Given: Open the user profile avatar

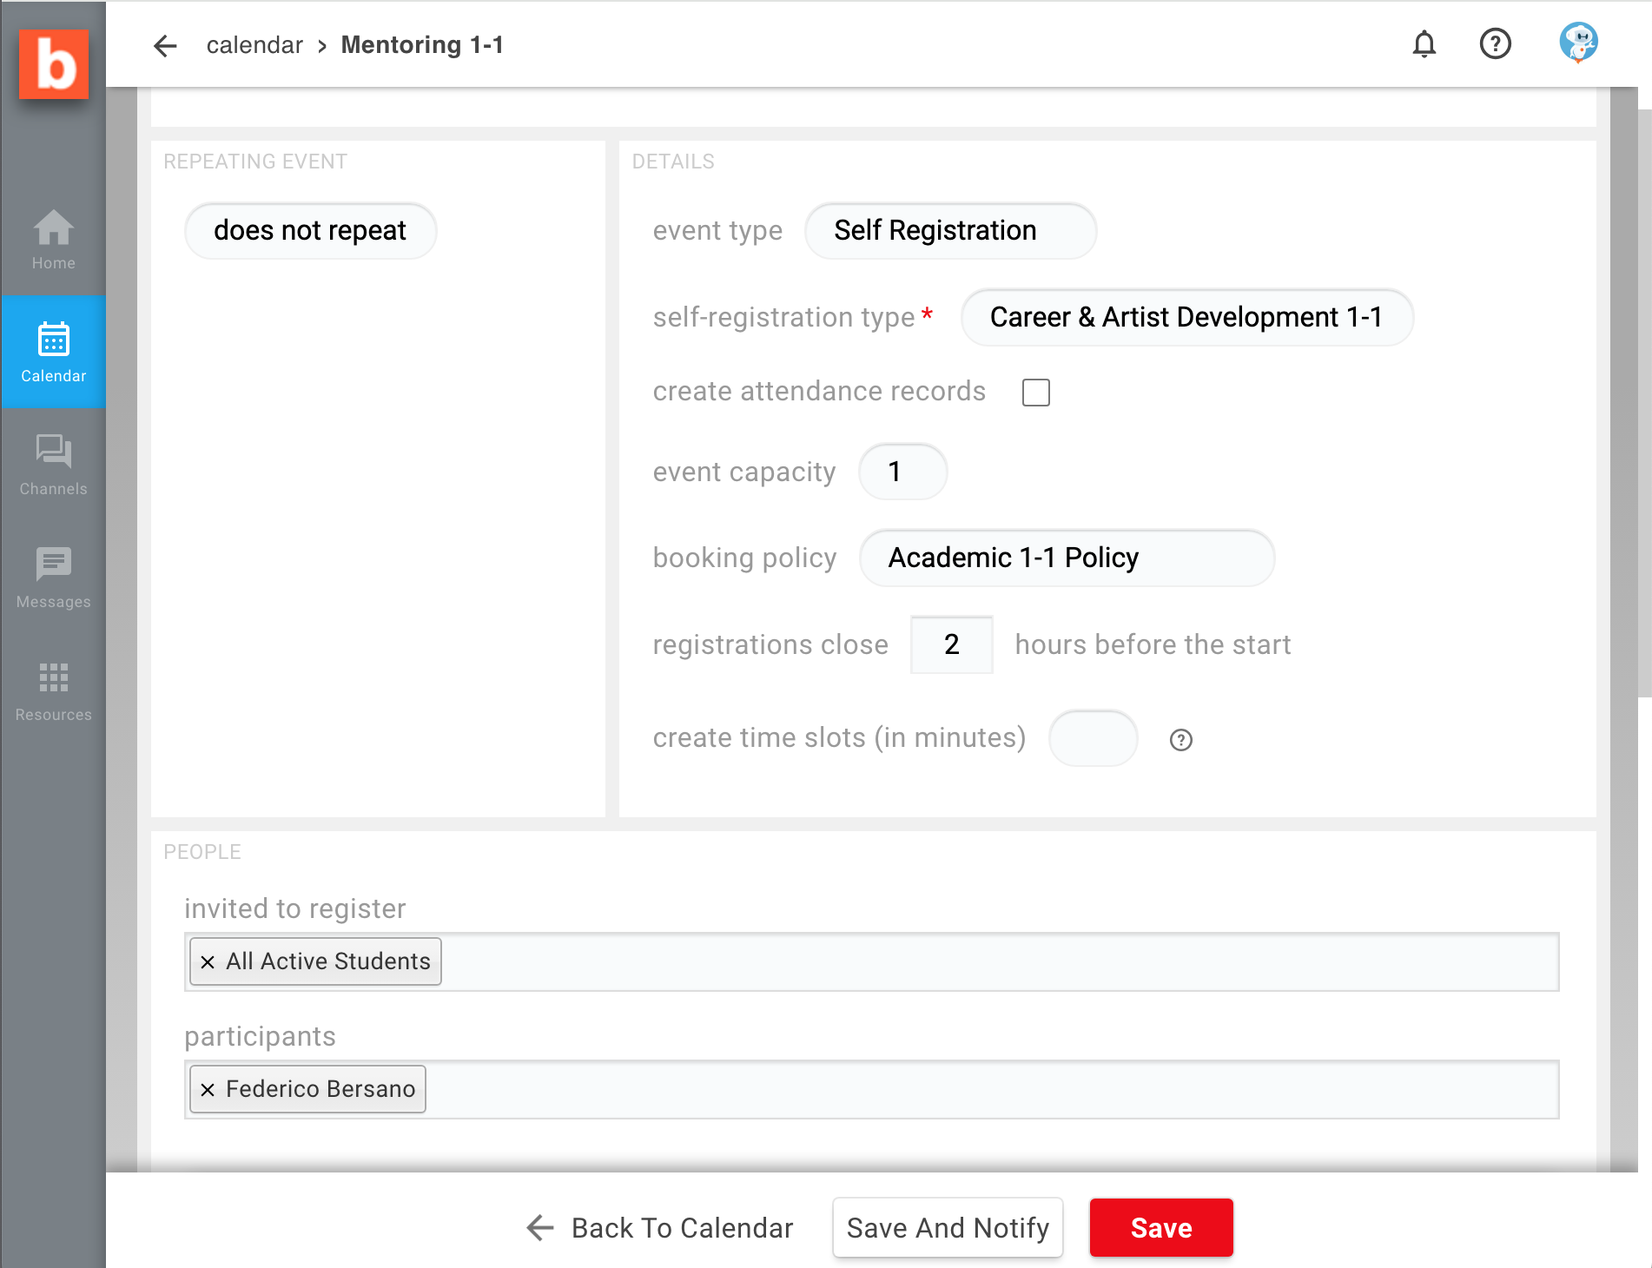Looking at the screenshot, I should pyautogui.click(x=1577, y=43).
